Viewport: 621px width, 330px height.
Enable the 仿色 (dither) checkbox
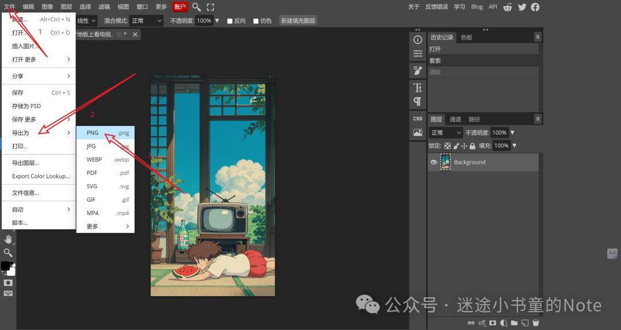tap(256, 21)
